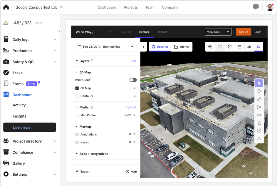Enable the Contours checkbox
The height and width of the screenshot is (186, 277).
coord(77,96)
